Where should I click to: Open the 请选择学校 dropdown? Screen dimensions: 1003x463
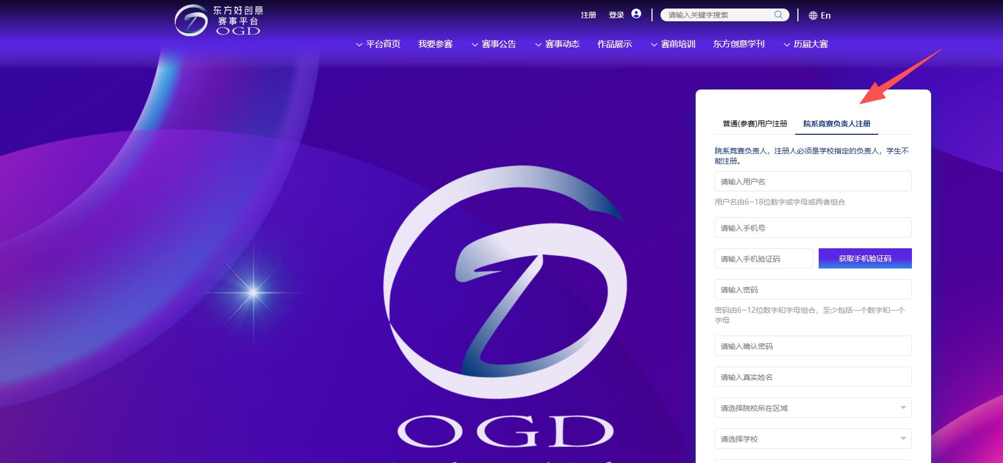point(813,438)
